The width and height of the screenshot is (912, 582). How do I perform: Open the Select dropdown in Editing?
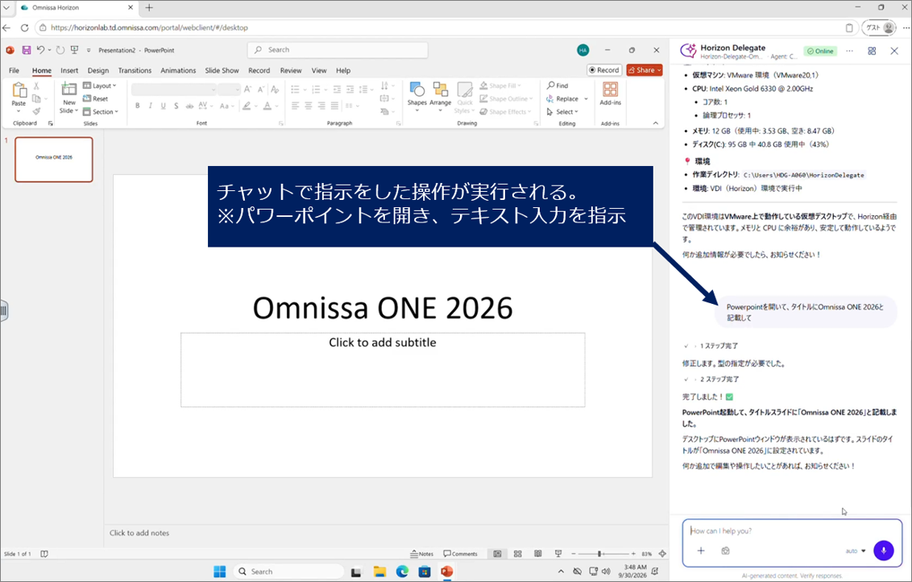(562, 112)
